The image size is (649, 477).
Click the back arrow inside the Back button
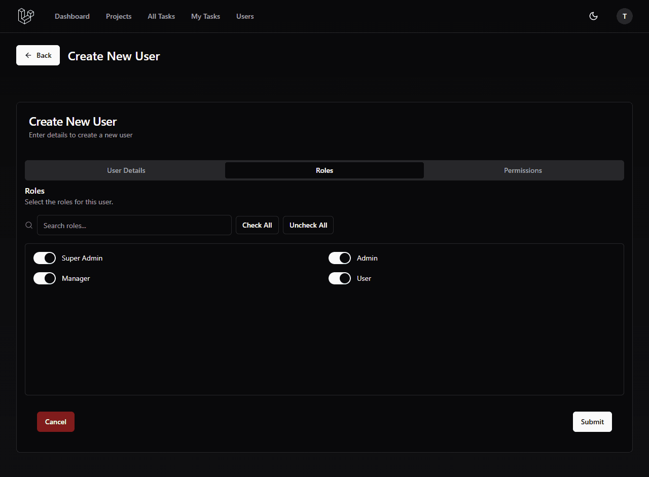tap(28, 55)
